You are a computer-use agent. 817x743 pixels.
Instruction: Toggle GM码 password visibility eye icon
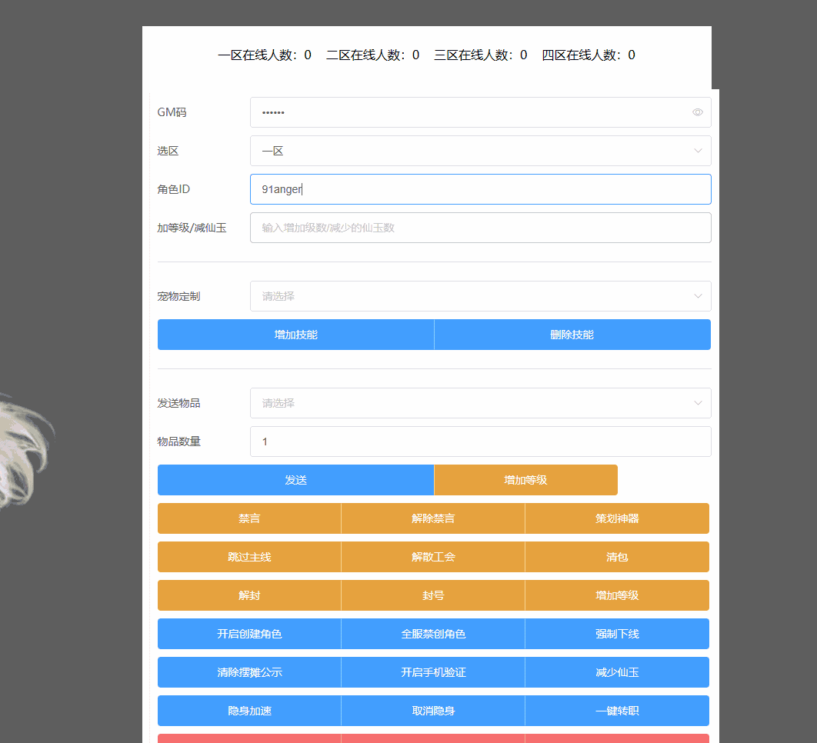point(697,112)
